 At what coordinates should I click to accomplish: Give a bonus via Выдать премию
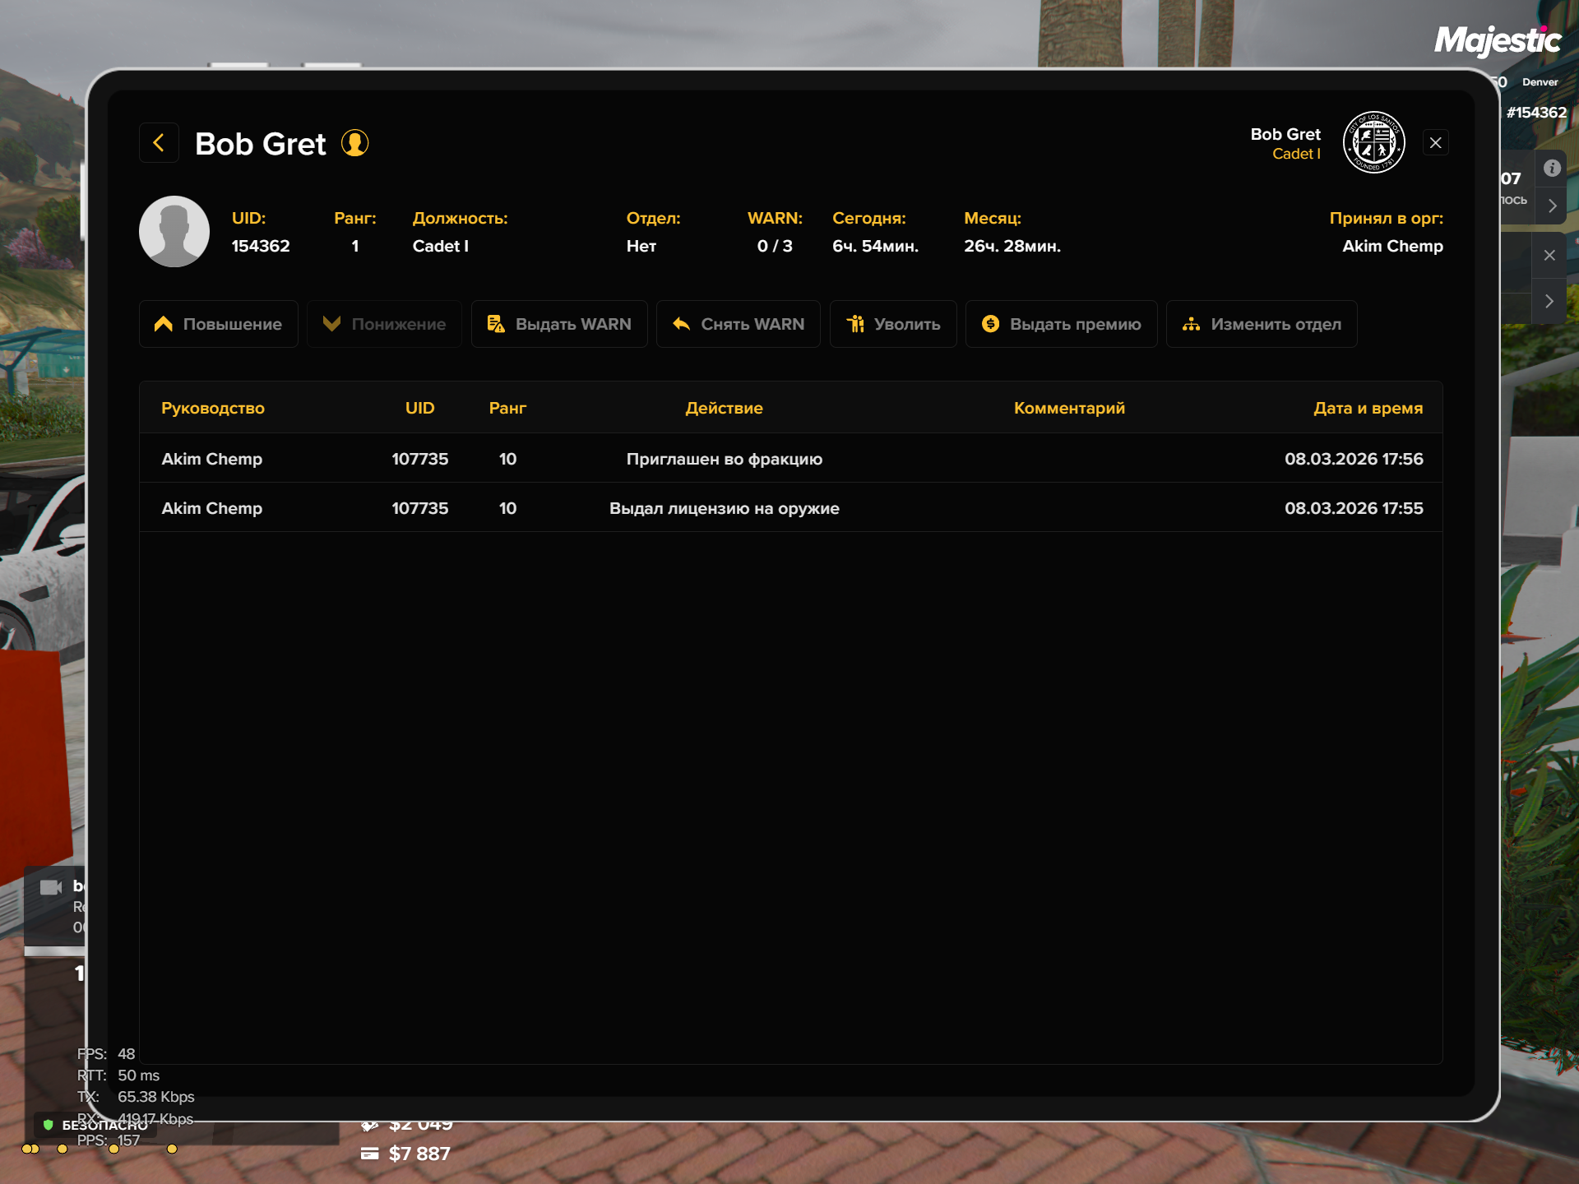1061,324
